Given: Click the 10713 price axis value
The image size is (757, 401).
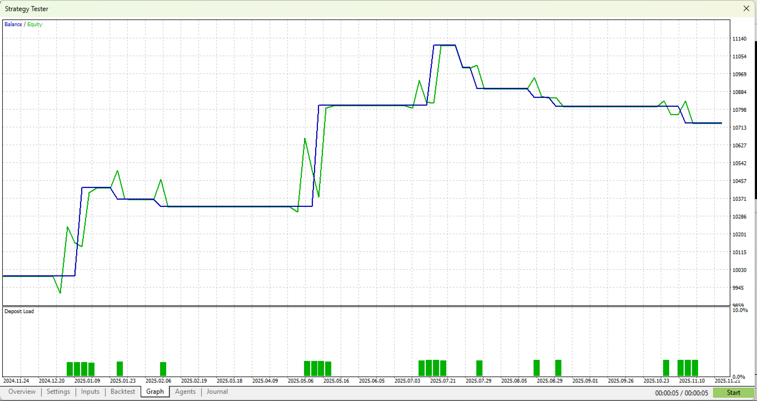Looking at the screenshot, I should pos(739,128).
